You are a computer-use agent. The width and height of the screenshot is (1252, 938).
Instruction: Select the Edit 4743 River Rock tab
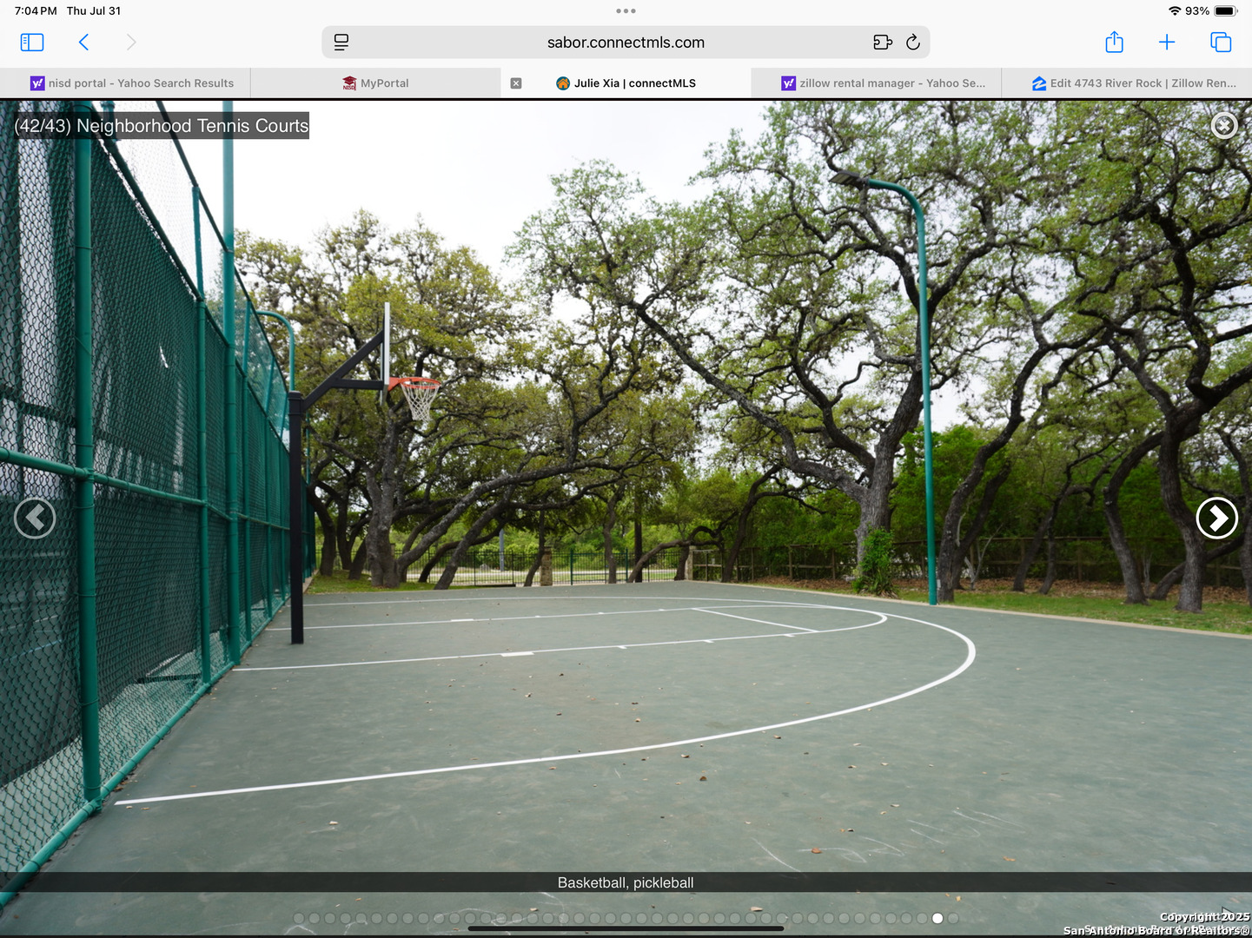coord(1134,83)
